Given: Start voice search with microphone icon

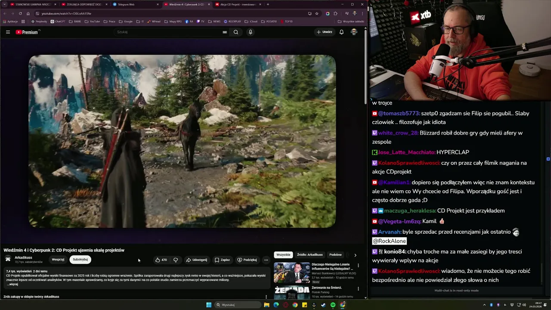Looking at the screenshot, I should 251,32.
